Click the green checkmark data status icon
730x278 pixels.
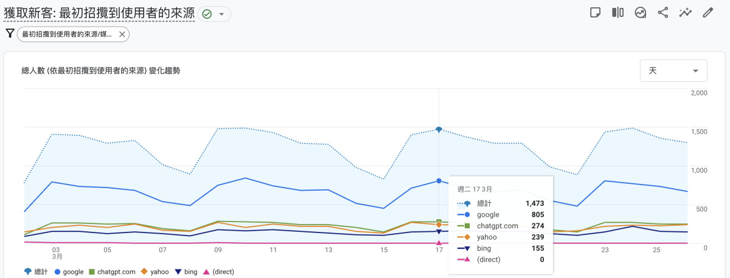pos(207,14)
